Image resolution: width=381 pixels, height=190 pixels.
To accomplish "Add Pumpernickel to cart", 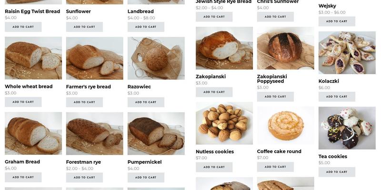I will 146,177.
